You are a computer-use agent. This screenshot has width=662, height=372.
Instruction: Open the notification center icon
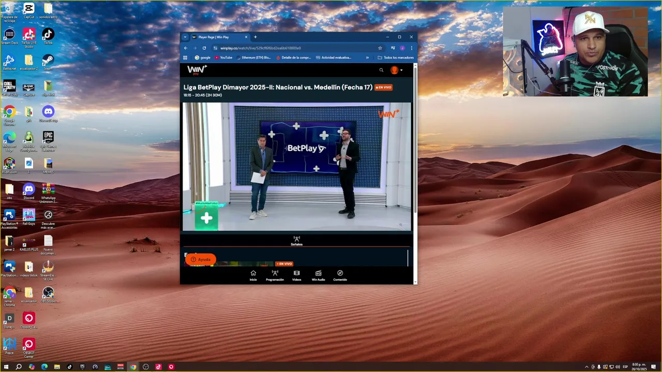pyautogui.click(x=654, y=367)
